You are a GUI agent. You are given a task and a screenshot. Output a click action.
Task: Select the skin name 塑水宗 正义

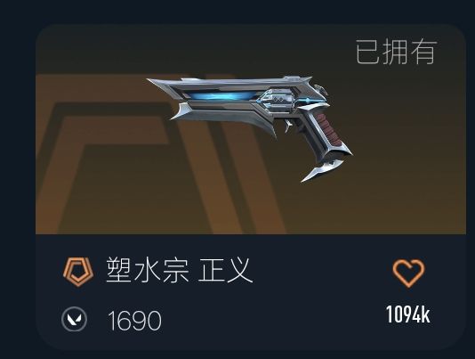pyautogui.click(x=180, y=270)
